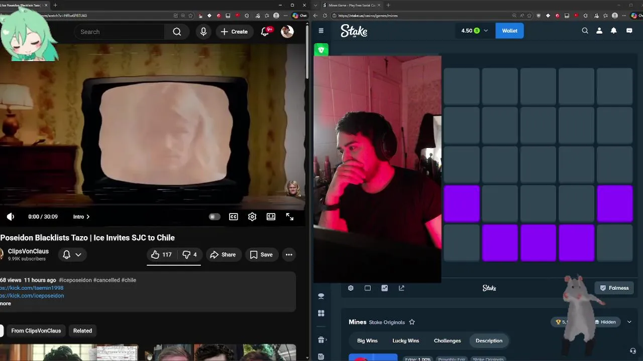Switch to the Lucky Wins tab

(x=405, y=340)
